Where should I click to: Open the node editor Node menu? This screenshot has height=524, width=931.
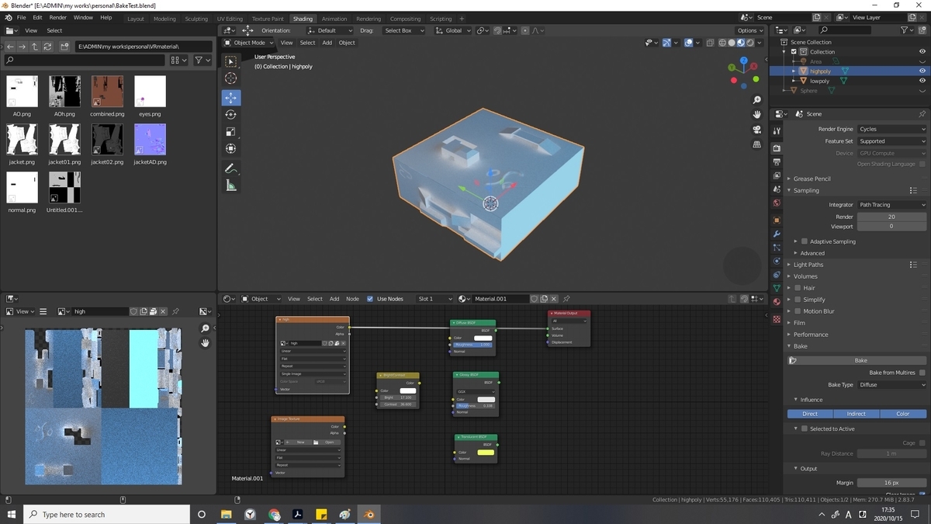pyautogui.click(x=352, y=299)
